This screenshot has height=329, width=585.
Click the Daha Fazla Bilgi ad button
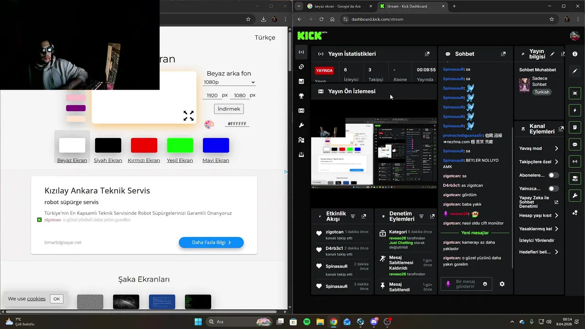point(211,243)
